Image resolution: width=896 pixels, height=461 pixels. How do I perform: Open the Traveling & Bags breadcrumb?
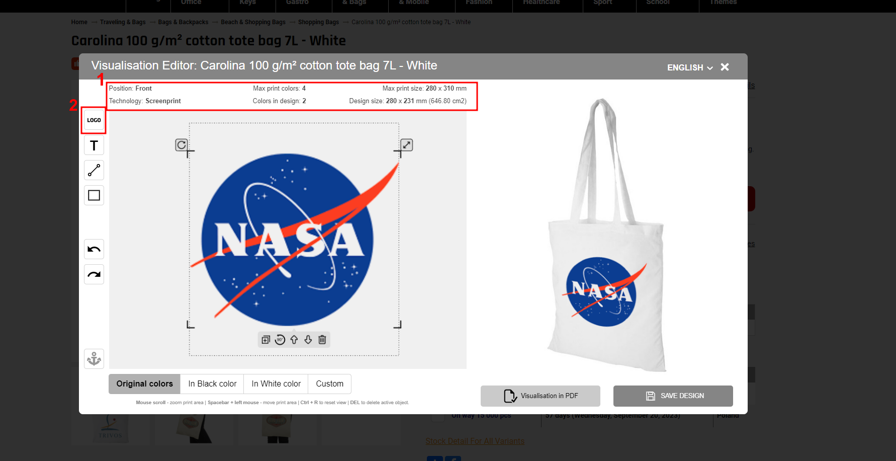[x=123, y=22]
